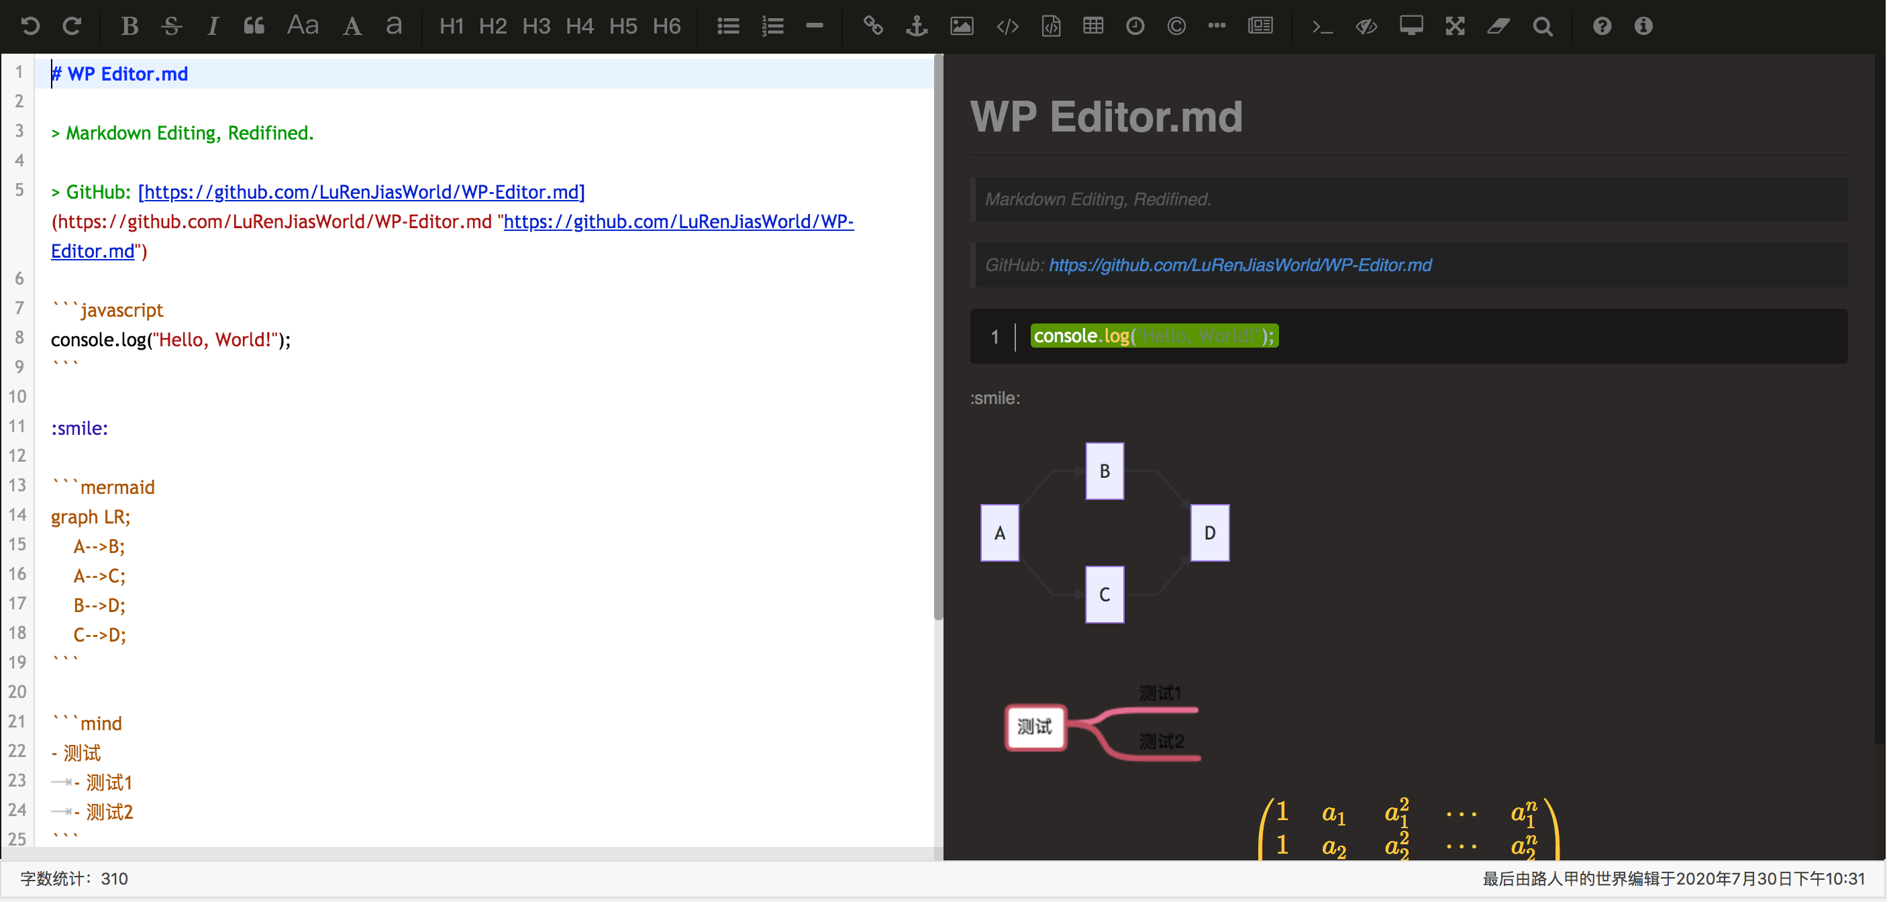Insert HTML entities with copyright icon
Viewport: 1887px width, 902px height.
tap(1176, 26)
